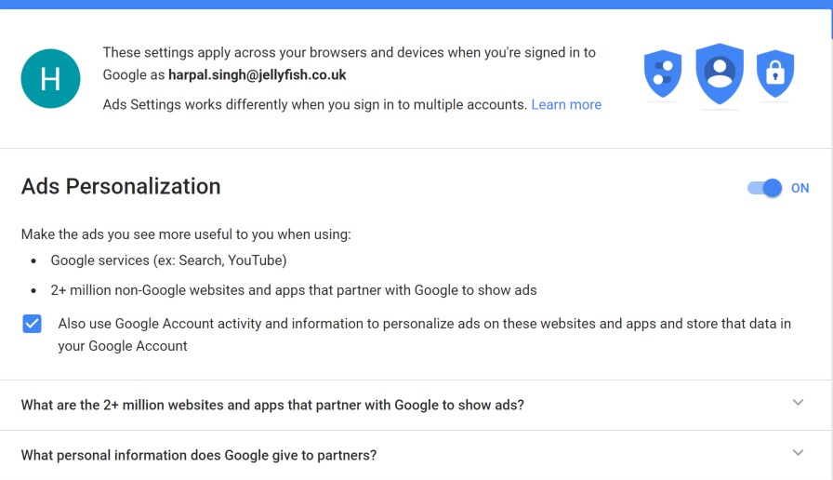The height and width of the screenshot is (480, 833).
Task: Click the Ads Personalization heading
Action: [121, 187]
